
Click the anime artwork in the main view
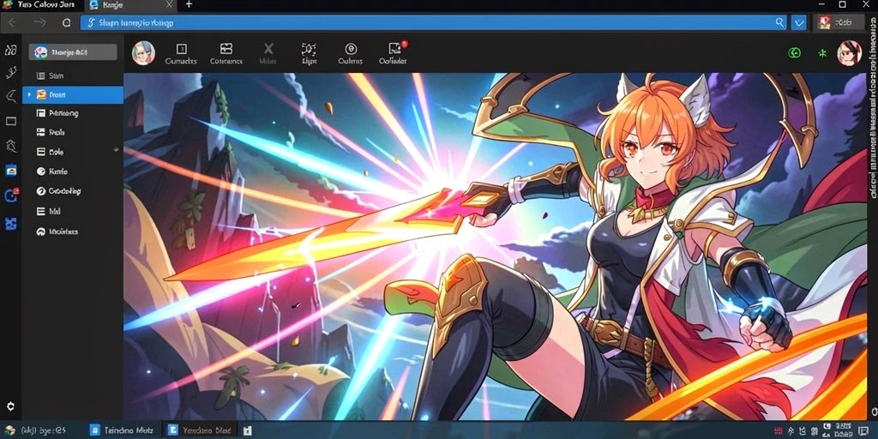(495, 246)
